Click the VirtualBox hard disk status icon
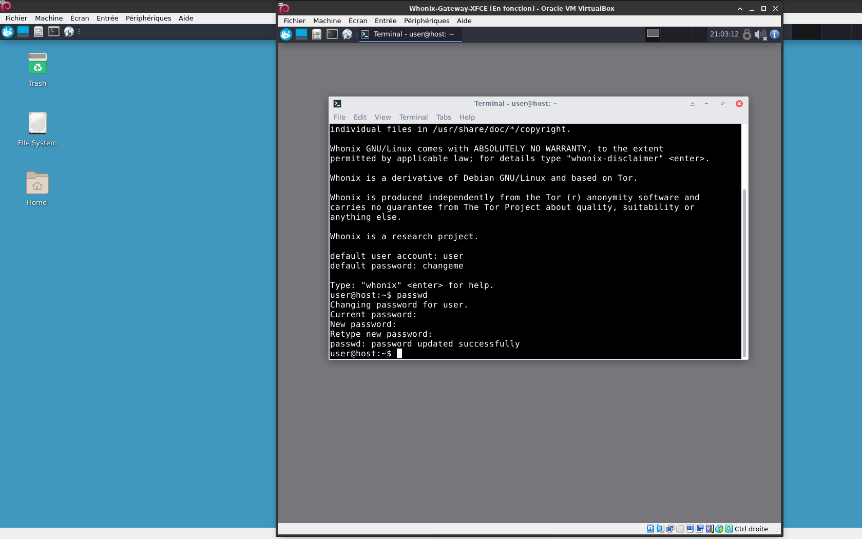This screenshot has height=539, width=862. click(x=650, y=529)
